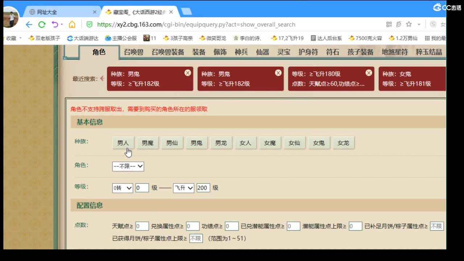Switch to the 灵宝 tab
This screenshot has width=464, height=261.
(x=283, y=51)
